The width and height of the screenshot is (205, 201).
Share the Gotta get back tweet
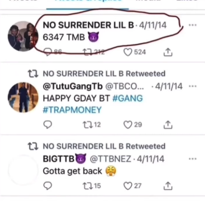click(x=168, y=186)
